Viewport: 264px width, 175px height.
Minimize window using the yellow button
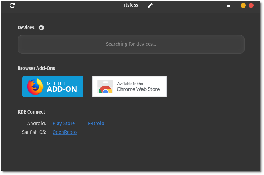click(x=243, y=5)
